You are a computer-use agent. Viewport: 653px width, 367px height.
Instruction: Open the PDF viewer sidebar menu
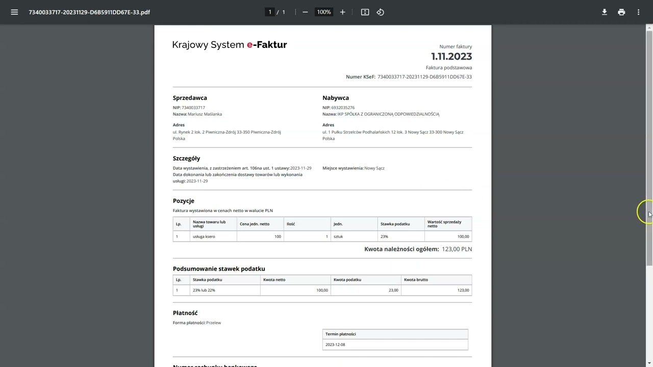pos(14,12)
